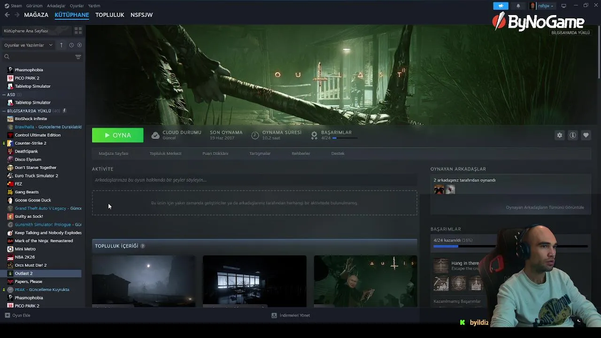Open the advanced filter options icon
601x338 pixels.
[78, 57]
